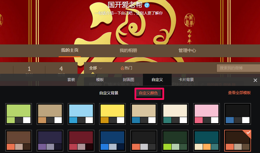Go to 我的主页 tab
The image size is (260, 153).
click(70, 50)
